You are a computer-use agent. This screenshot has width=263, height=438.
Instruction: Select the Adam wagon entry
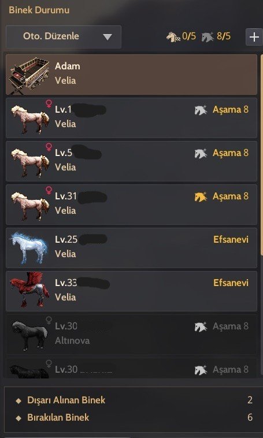[131, 75]
